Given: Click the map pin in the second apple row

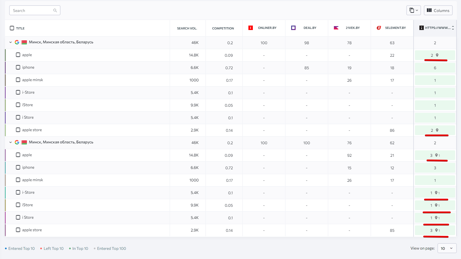Looking at the screenshot, I should coord(437,155).
